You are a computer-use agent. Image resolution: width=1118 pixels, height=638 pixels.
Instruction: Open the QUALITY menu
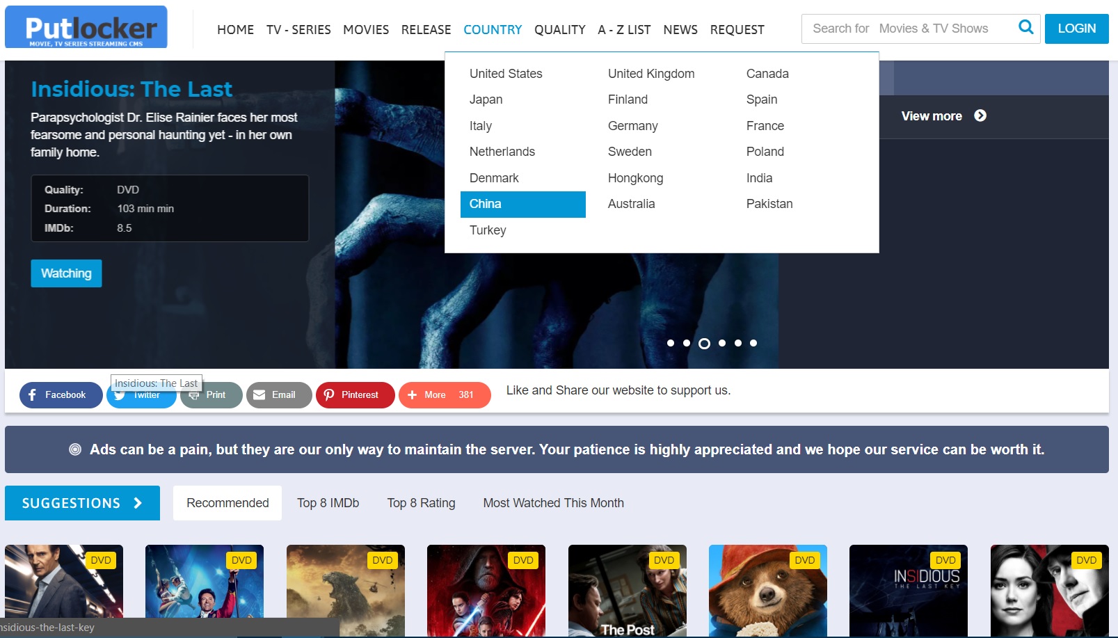click(x=559, y=30)
